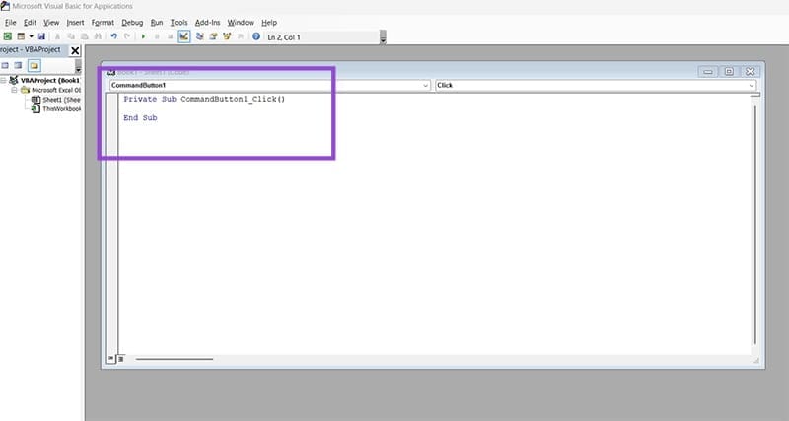Select Sheet1 in the project tree
789x421 pixels.
pyautogui.click(x=59, y=100)
